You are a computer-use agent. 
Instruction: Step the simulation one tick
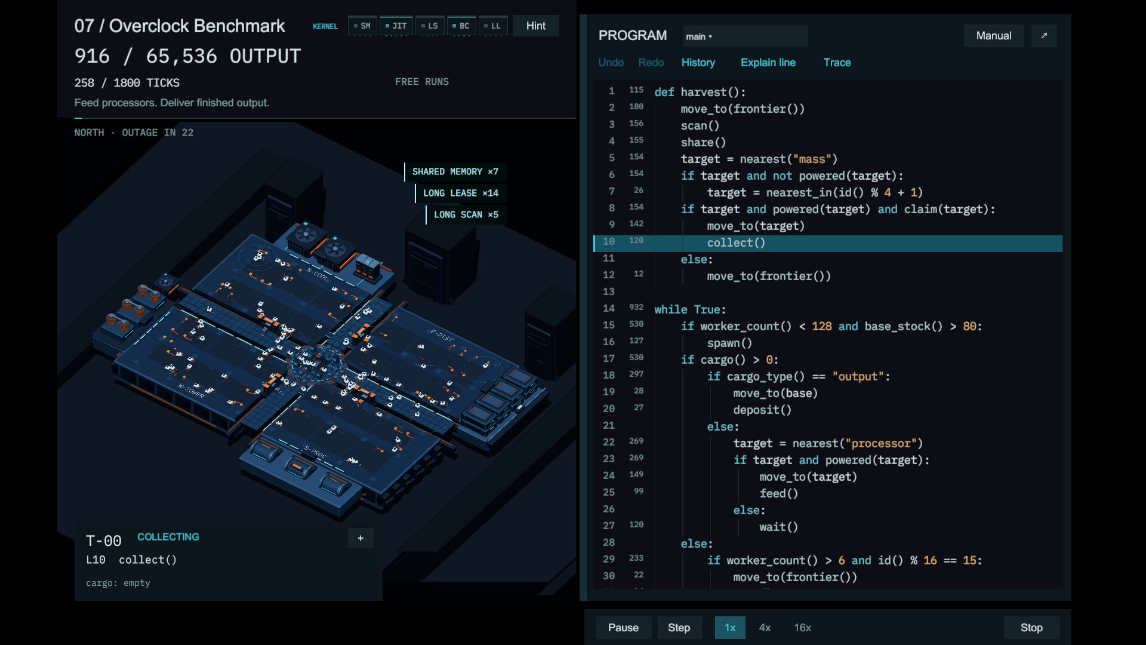679,628
